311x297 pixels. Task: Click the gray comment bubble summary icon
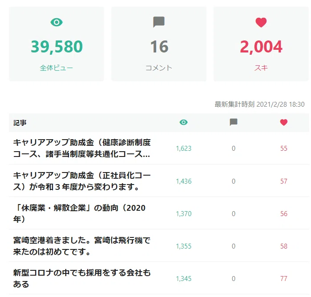159,22
